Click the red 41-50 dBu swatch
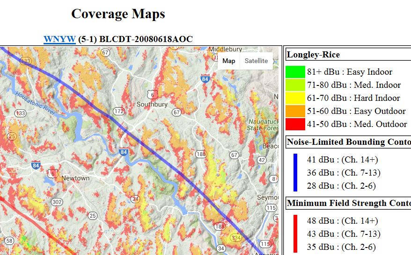The width and height of the screenshot is (411, 255). point(295,124)
